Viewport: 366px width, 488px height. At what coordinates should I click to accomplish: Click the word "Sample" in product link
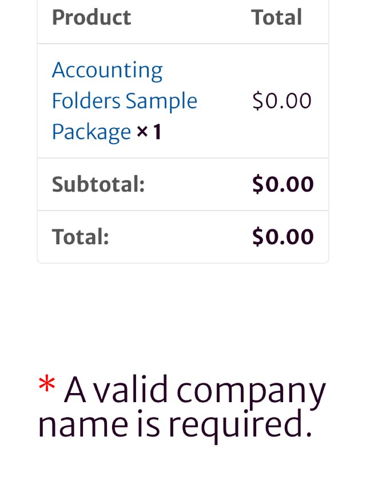(161, 101)
